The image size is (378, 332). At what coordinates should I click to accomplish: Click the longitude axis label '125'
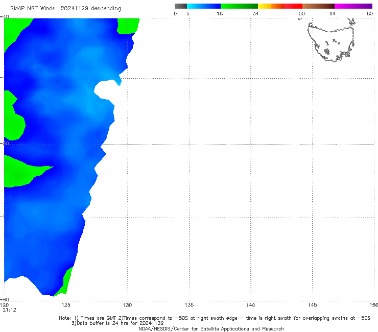66,305
